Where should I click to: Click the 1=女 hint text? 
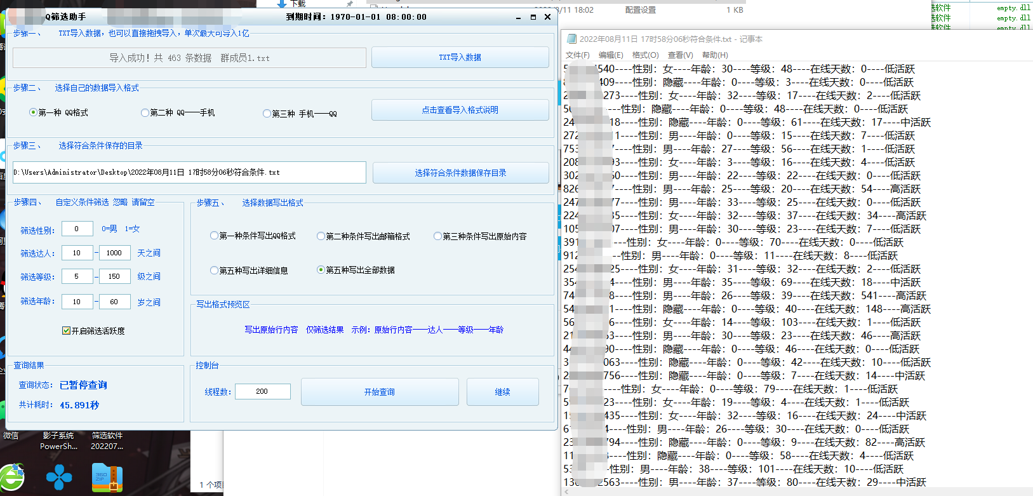132,229
